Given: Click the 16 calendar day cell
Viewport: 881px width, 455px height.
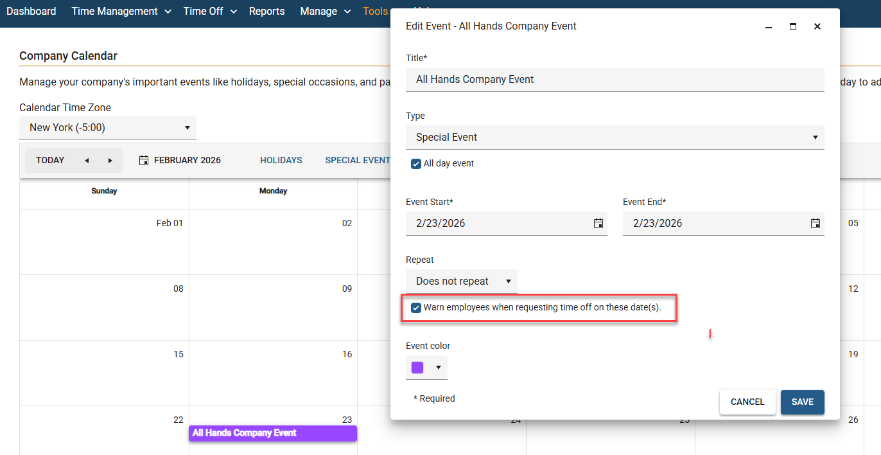Looking at the screenshot, I should [273, 373].
